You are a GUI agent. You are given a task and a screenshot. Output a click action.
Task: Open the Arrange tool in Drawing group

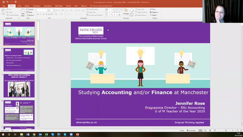(x=126, y=12)
